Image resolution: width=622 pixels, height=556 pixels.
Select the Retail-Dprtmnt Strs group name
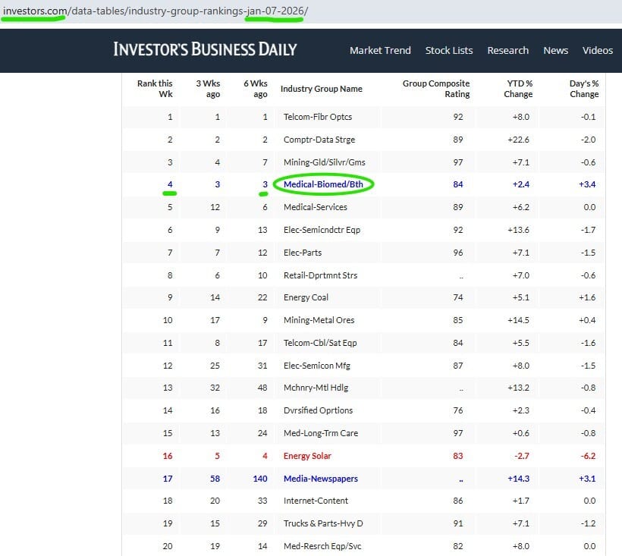(320, 275)
